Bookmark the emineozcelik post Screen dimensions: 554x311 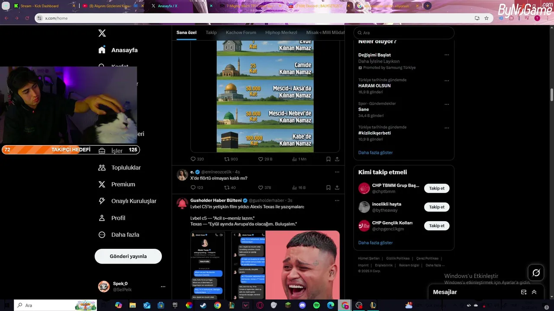pyautogui.click(x=329, y=187)
